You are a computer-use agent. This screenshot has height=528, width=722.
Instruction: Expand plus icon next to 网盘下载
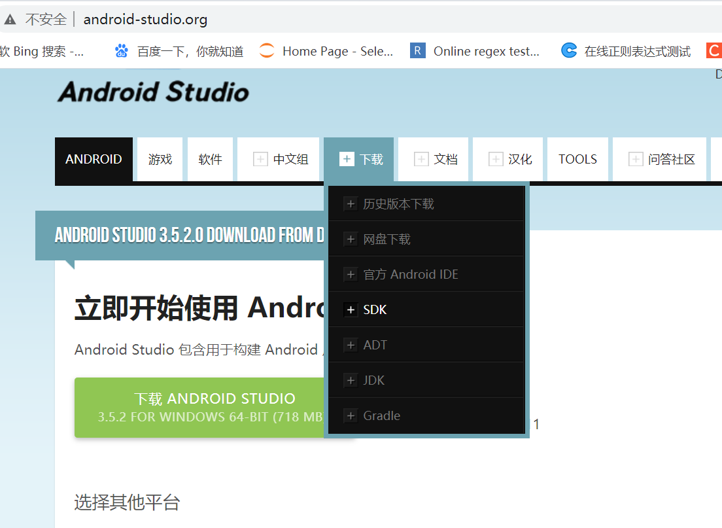(351, 239)
